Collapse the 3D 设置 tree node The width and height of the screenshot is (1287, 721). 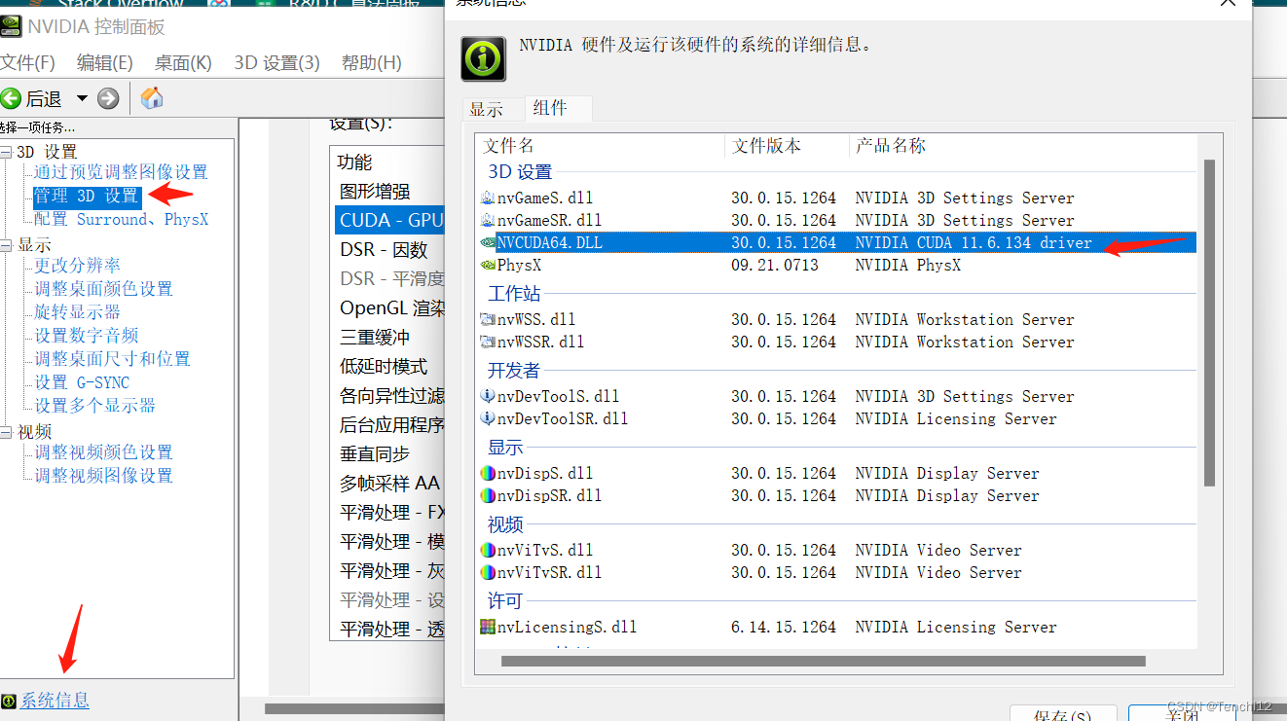[7, 152]
